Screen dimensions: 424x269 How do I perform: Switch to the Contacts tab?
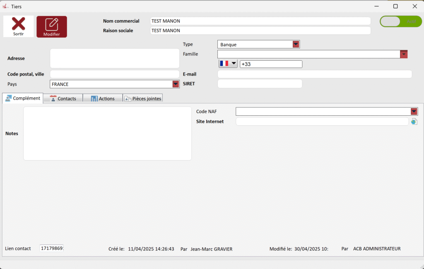coord(63,98)
